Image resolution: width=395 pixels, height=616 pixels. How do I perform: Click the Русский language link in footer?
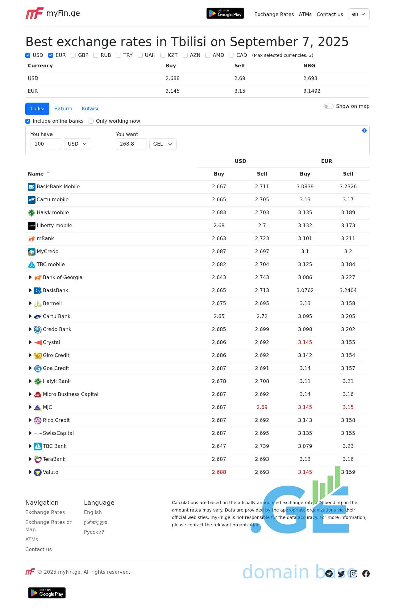pyautogui.click(x=94, y=532)
